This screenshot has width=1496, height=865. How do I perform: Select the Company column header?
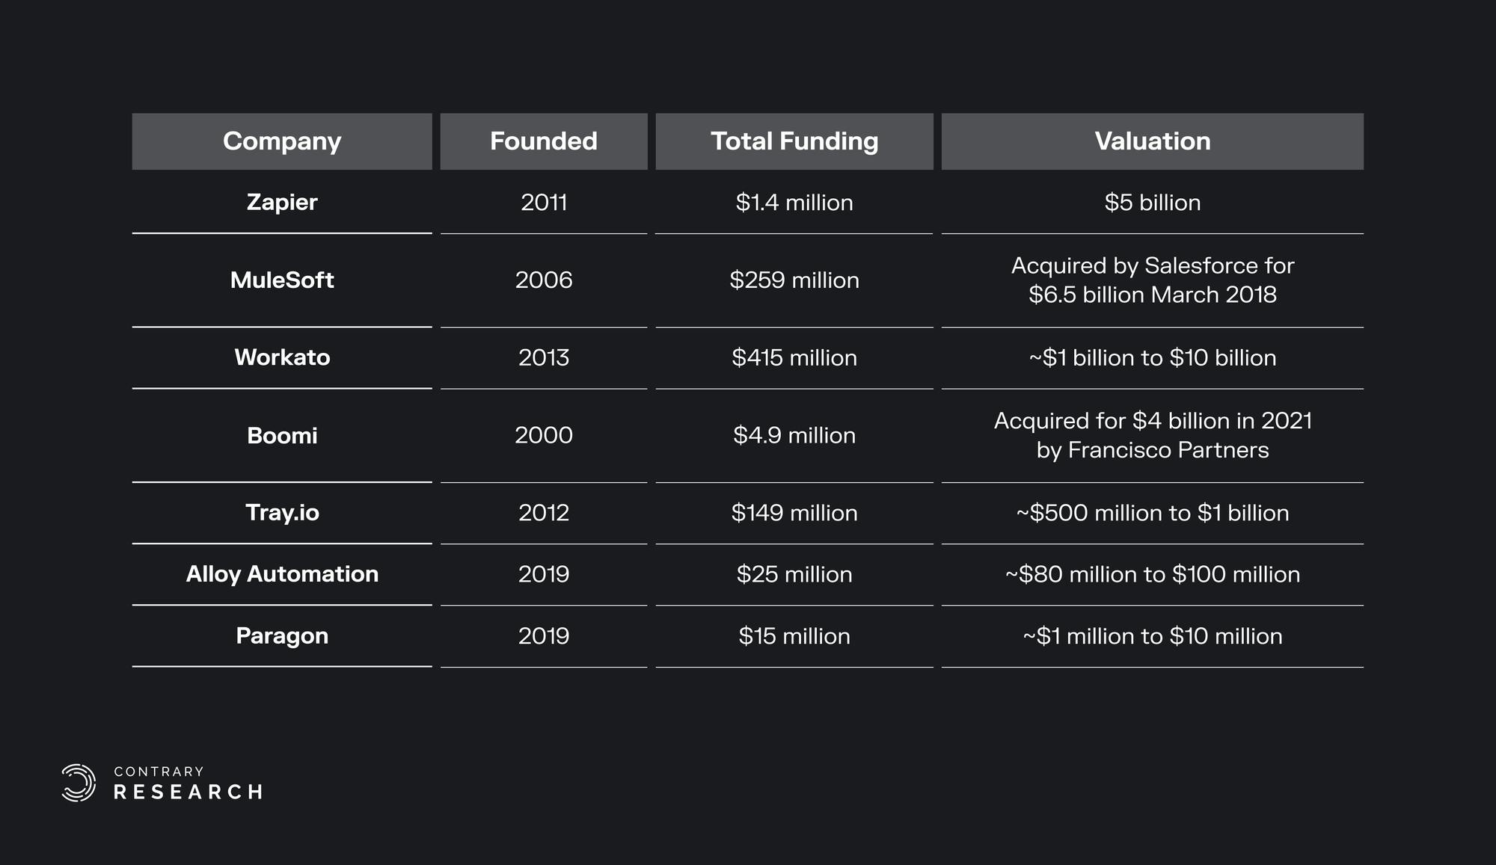[x=282, y=141]
